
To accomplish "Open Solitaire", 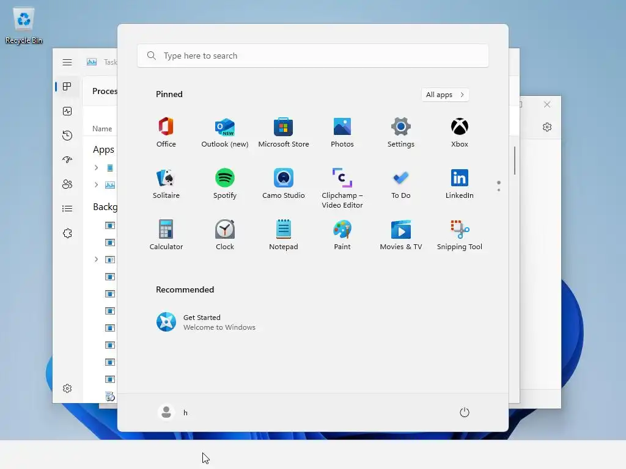I will tap(166, 184).
